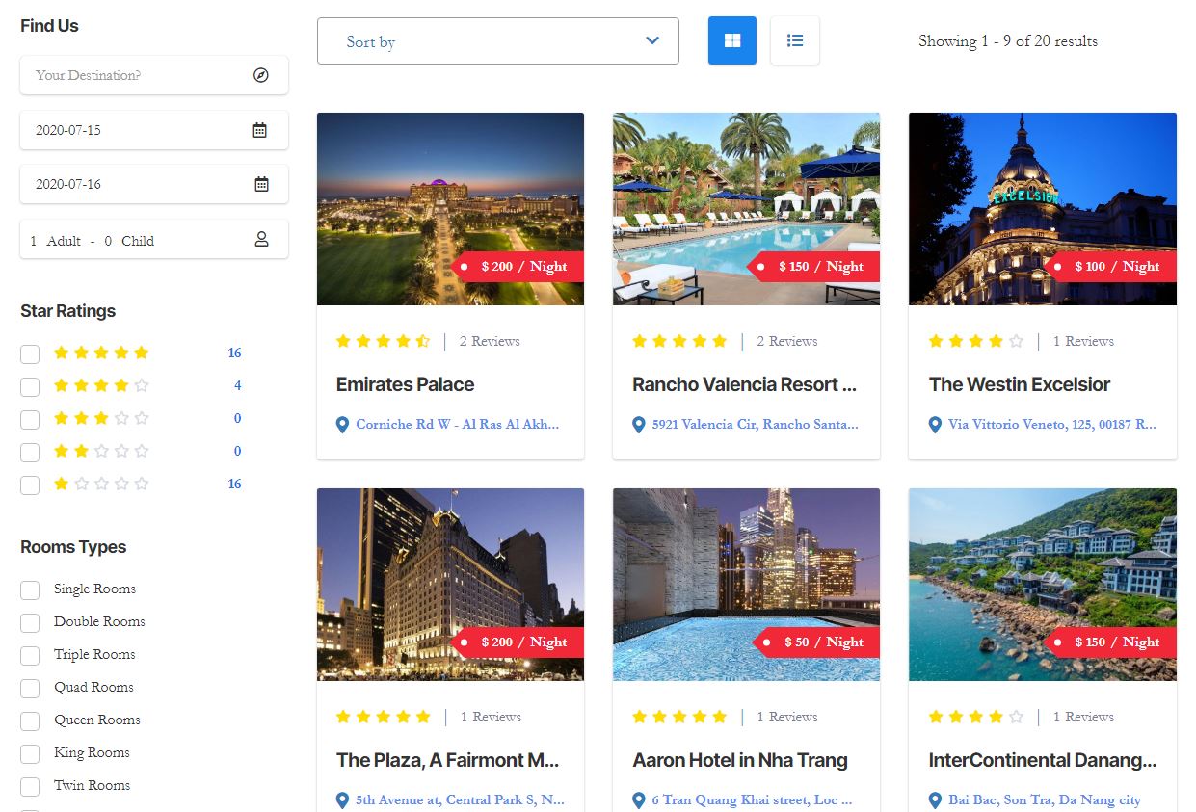Open the Sort by dropdown
Viewport: 1196px width, 812px height.
click(497, 41)
